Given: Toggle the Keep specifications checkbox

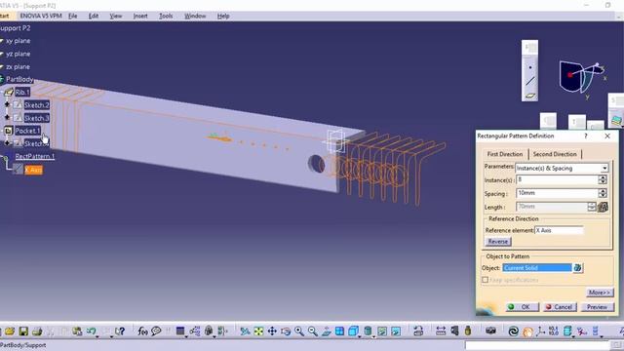Looking at the screenshot, I should point(485,280).
